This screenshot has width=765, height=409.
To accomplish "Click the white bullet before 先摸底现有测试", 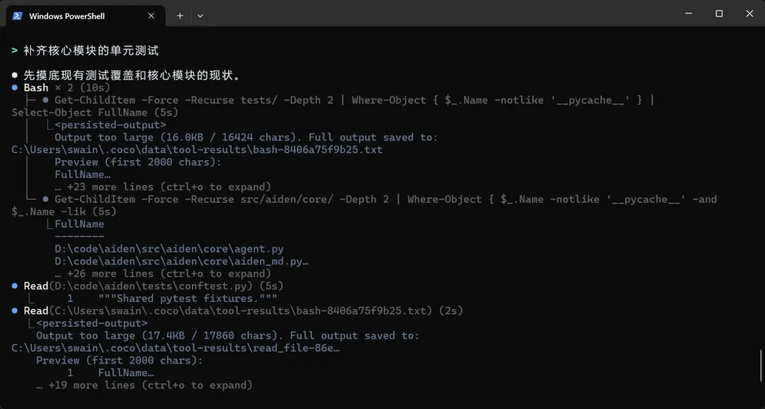I will (x=15, y=75).
